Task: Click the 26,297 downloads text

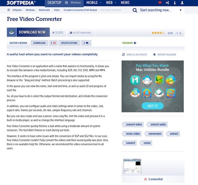Action: point(82,32)
